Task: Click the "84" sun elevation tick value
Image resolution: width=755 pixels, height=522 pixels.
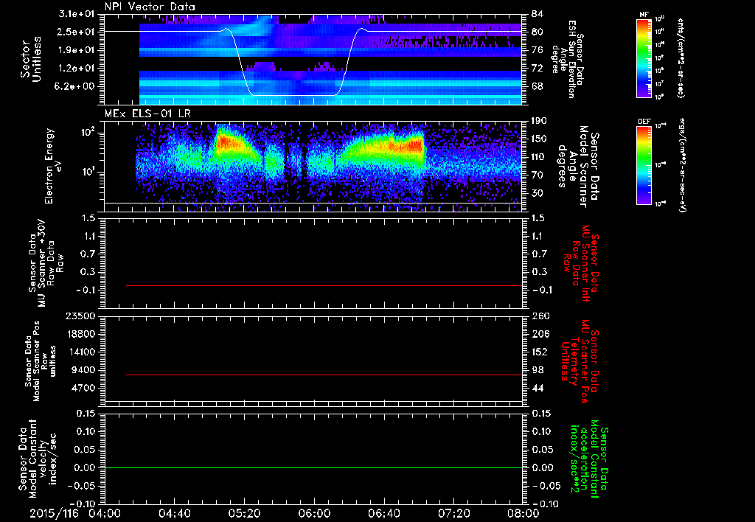Action: [x=537, y=14]
